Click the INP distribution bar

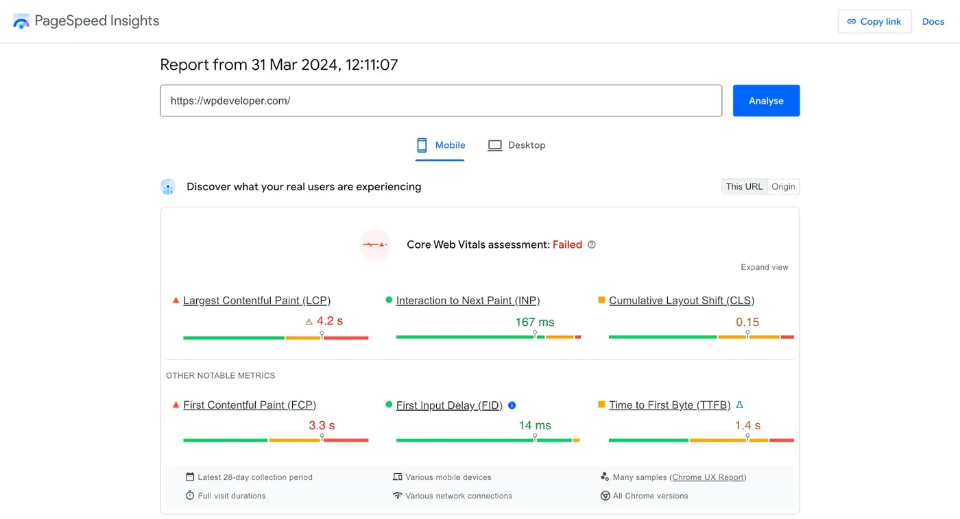(489, 338)
